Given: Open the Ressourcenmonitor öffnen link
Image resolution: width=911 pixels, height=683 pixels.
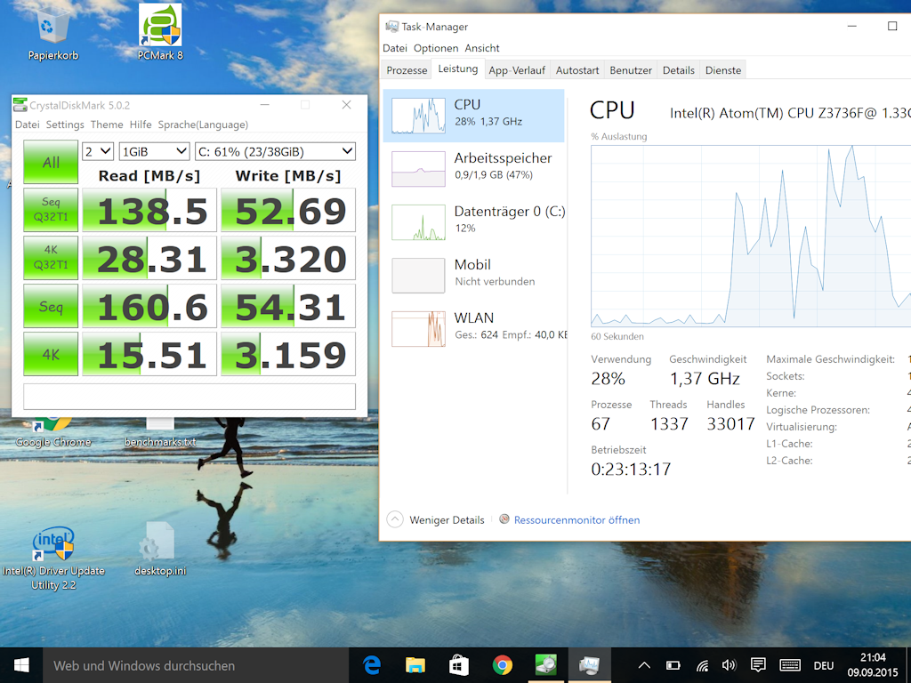Looking at the screenshot, I should pyautogui.click(x=576, y=519).
